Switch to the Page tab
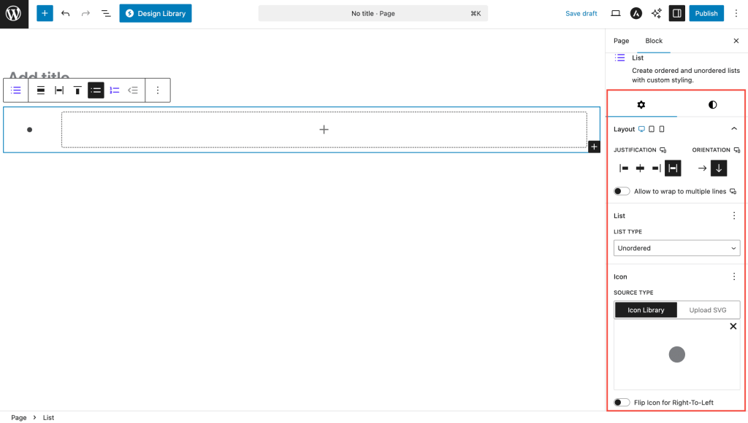The width and height of the screenshot is (748, 423). coord(621,41)
